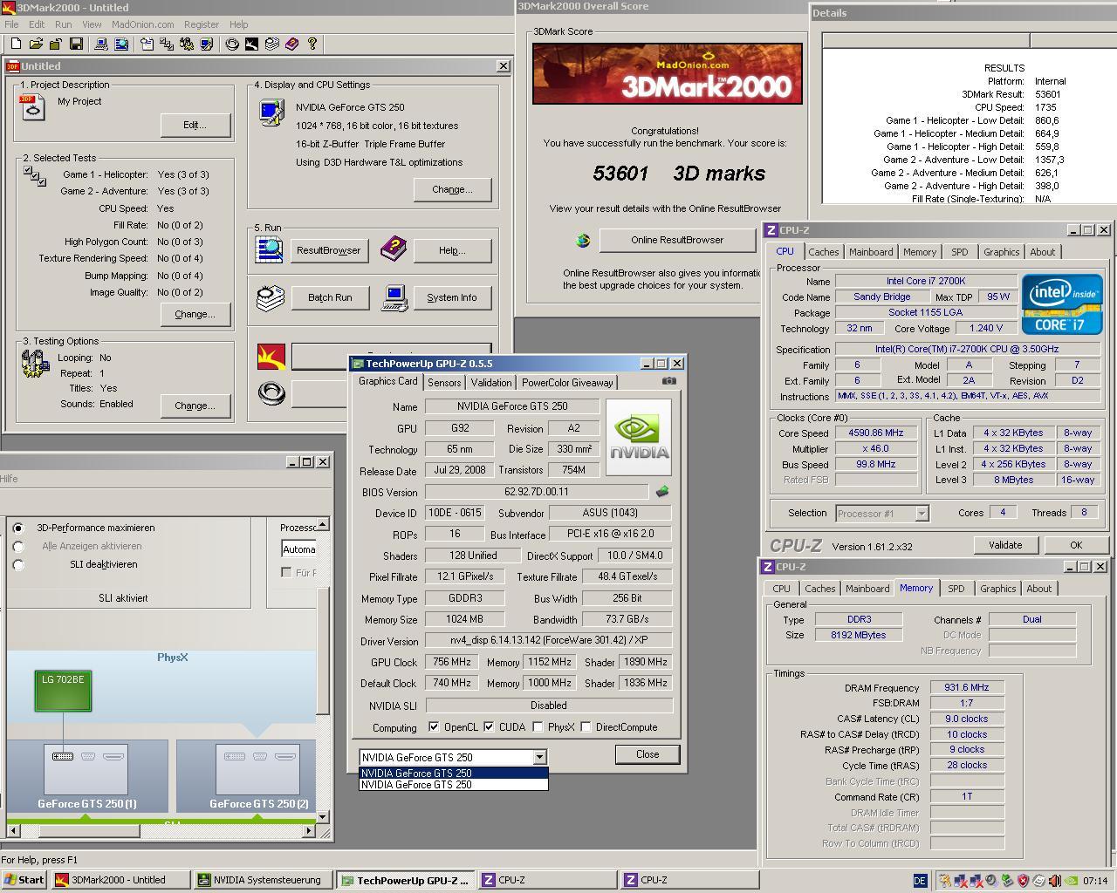Switch to the Sensors tab in GPU-Z
The width and height of the screenshot is (1117, 893).
click(x=444, y=383)
